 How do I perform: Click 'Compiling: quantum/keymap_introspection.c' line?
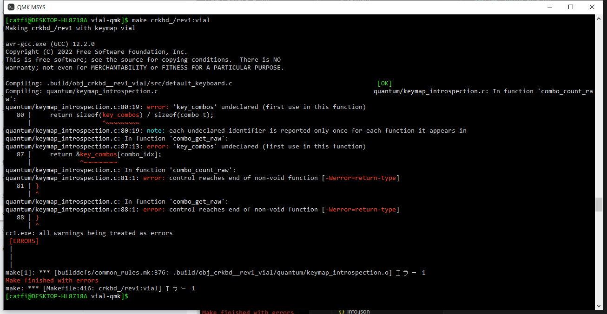pyautogui.click(x=82, y=91)
